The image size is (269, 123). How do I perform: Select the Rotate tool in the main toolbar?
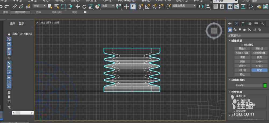(x=84, y=6)
